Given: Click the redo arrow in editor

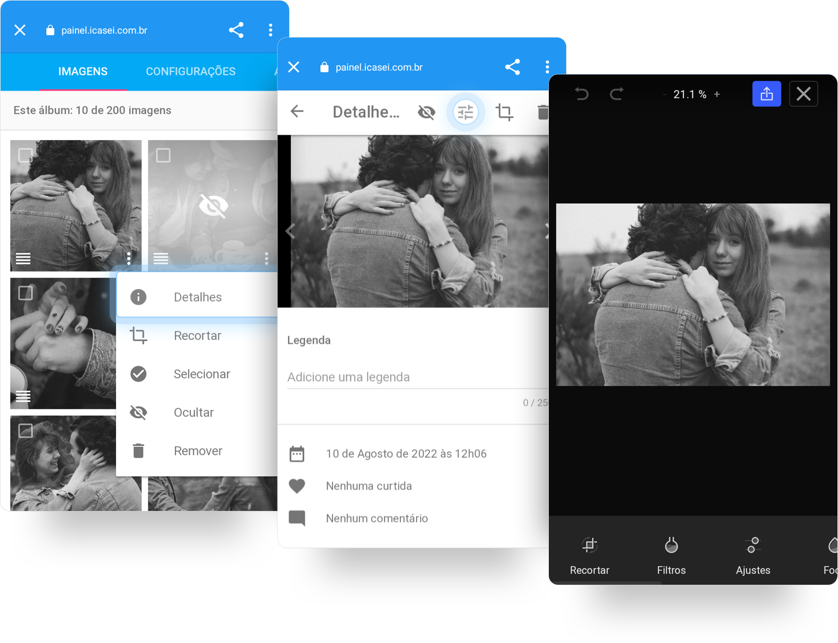Looking at the screenshot, I should point(616,94).
